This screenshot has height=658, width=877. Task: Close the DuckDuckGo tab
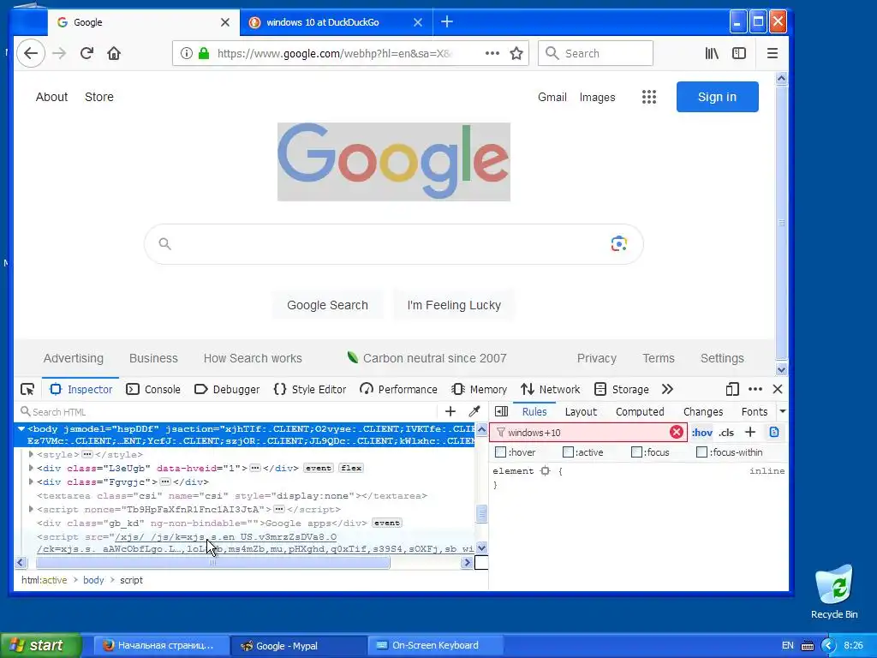pyautogui.click(x=418, y=22)
